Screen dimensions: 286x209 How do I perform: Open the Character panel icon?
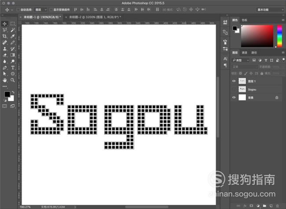[225, 59]
